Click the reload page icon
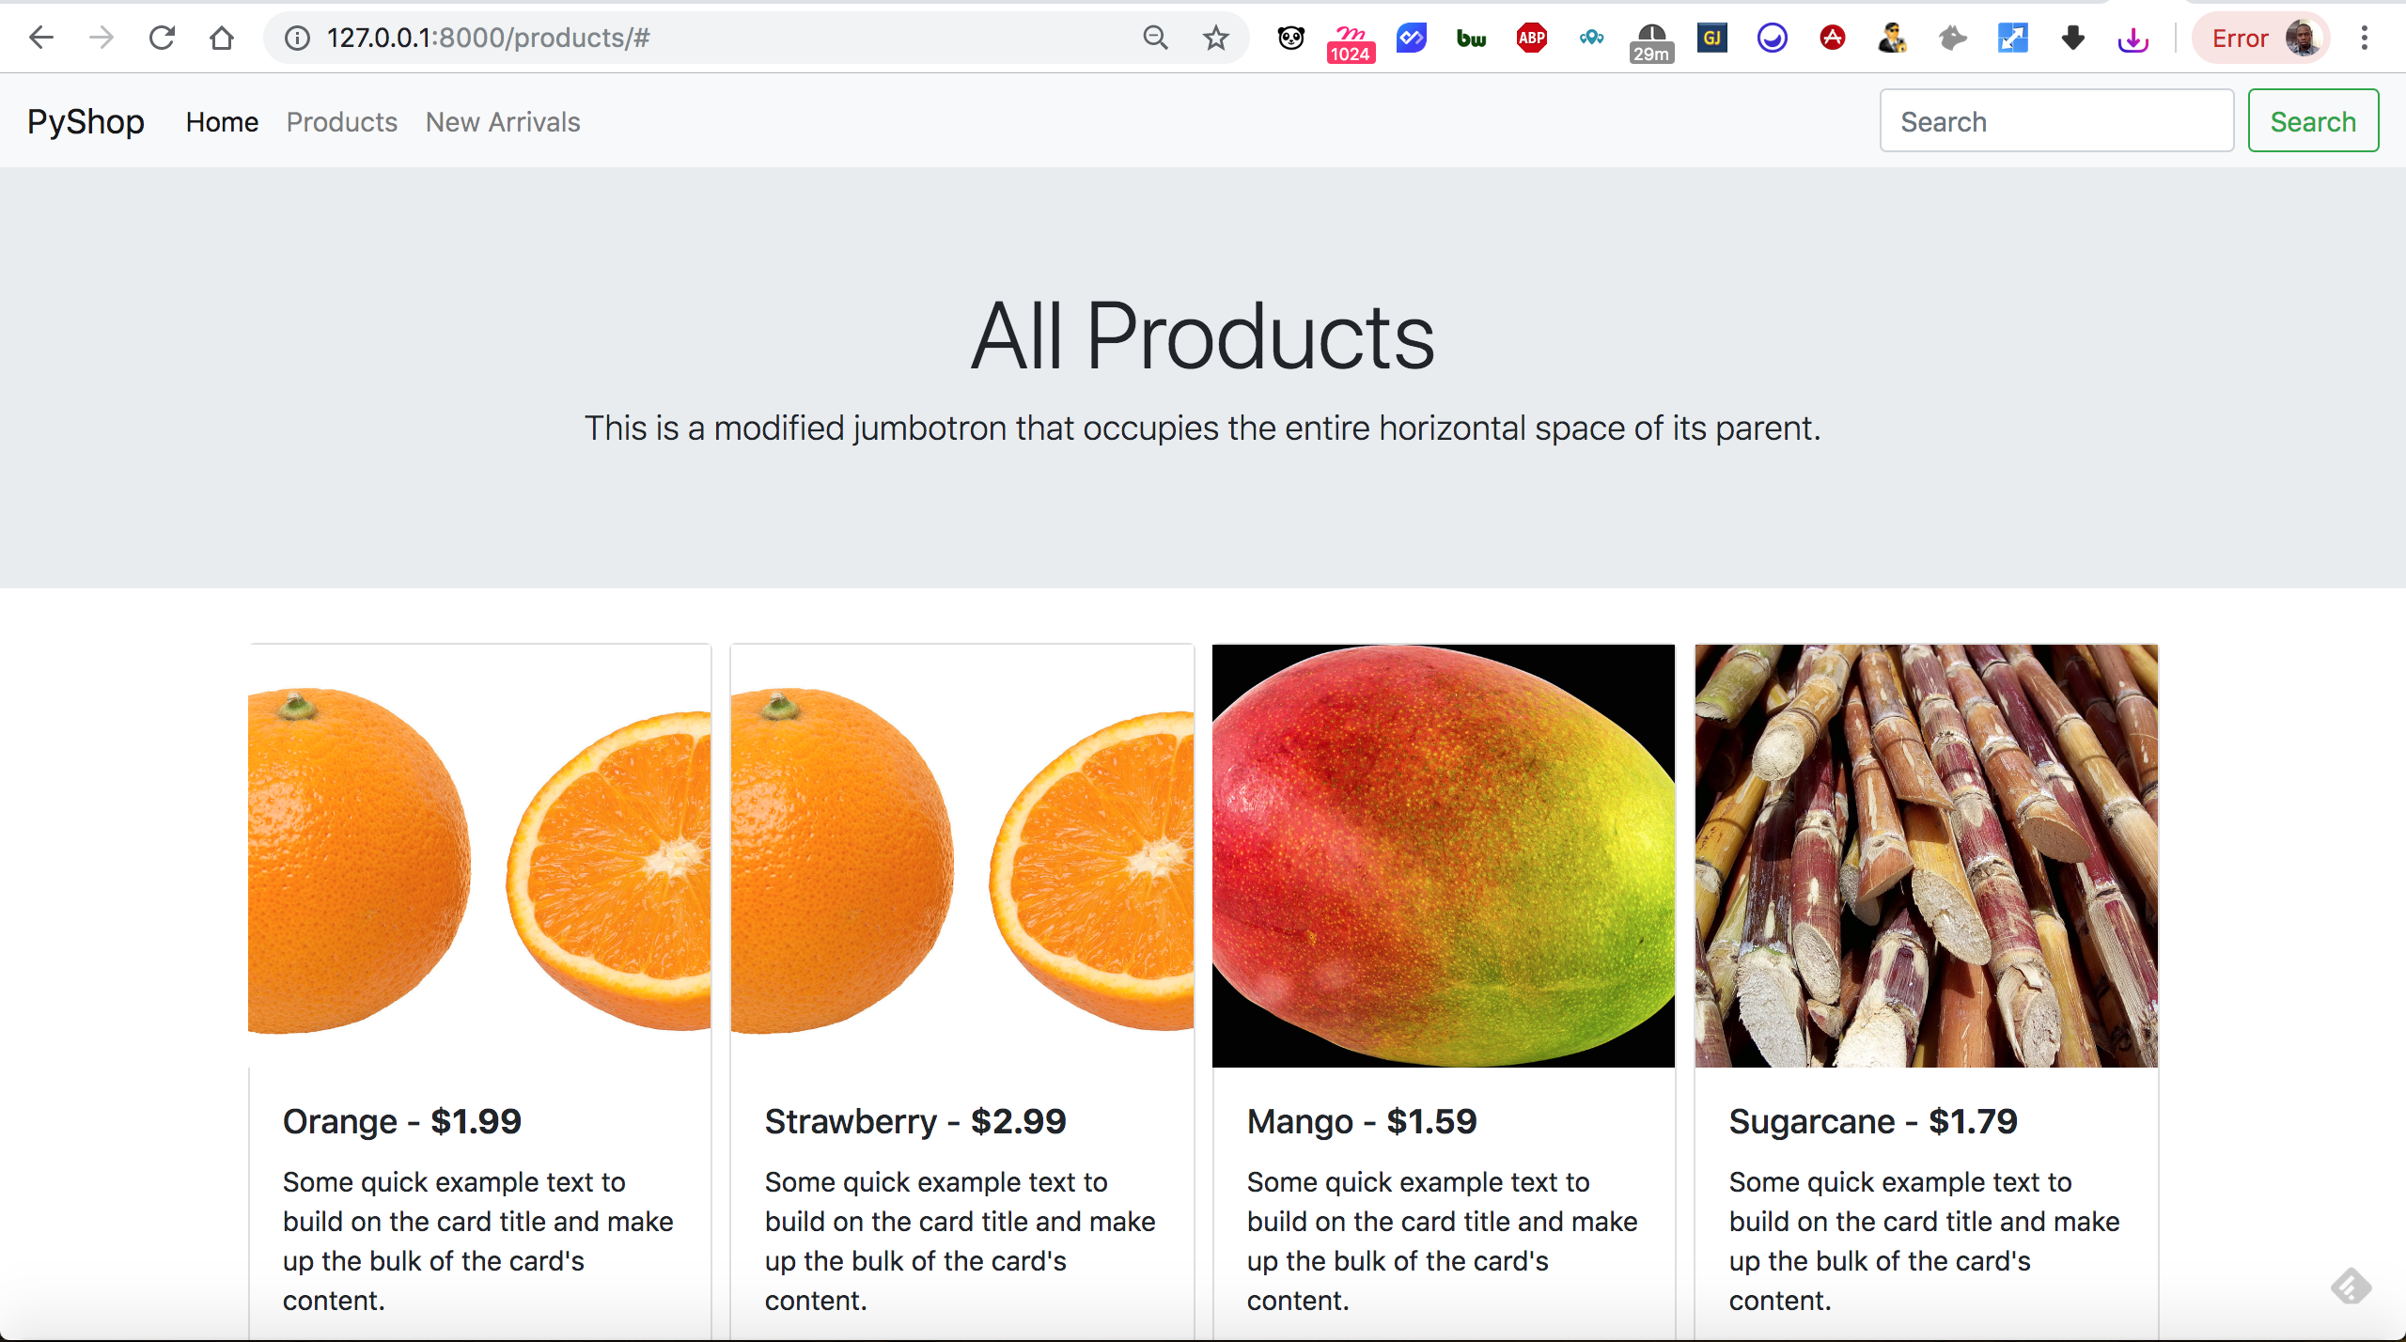The height and width of the screenshot is (1342, 2406). click(x=161, y=35)
